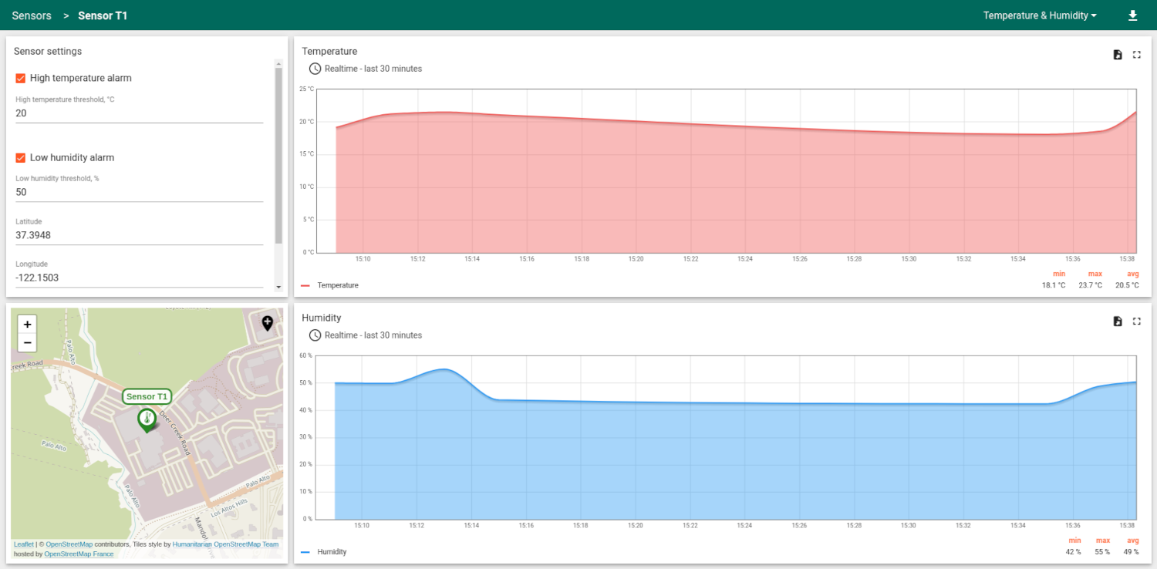This screenshot has width=1157, height=569.
Task: Zoom in on the map
Action: tap(27, 325)
